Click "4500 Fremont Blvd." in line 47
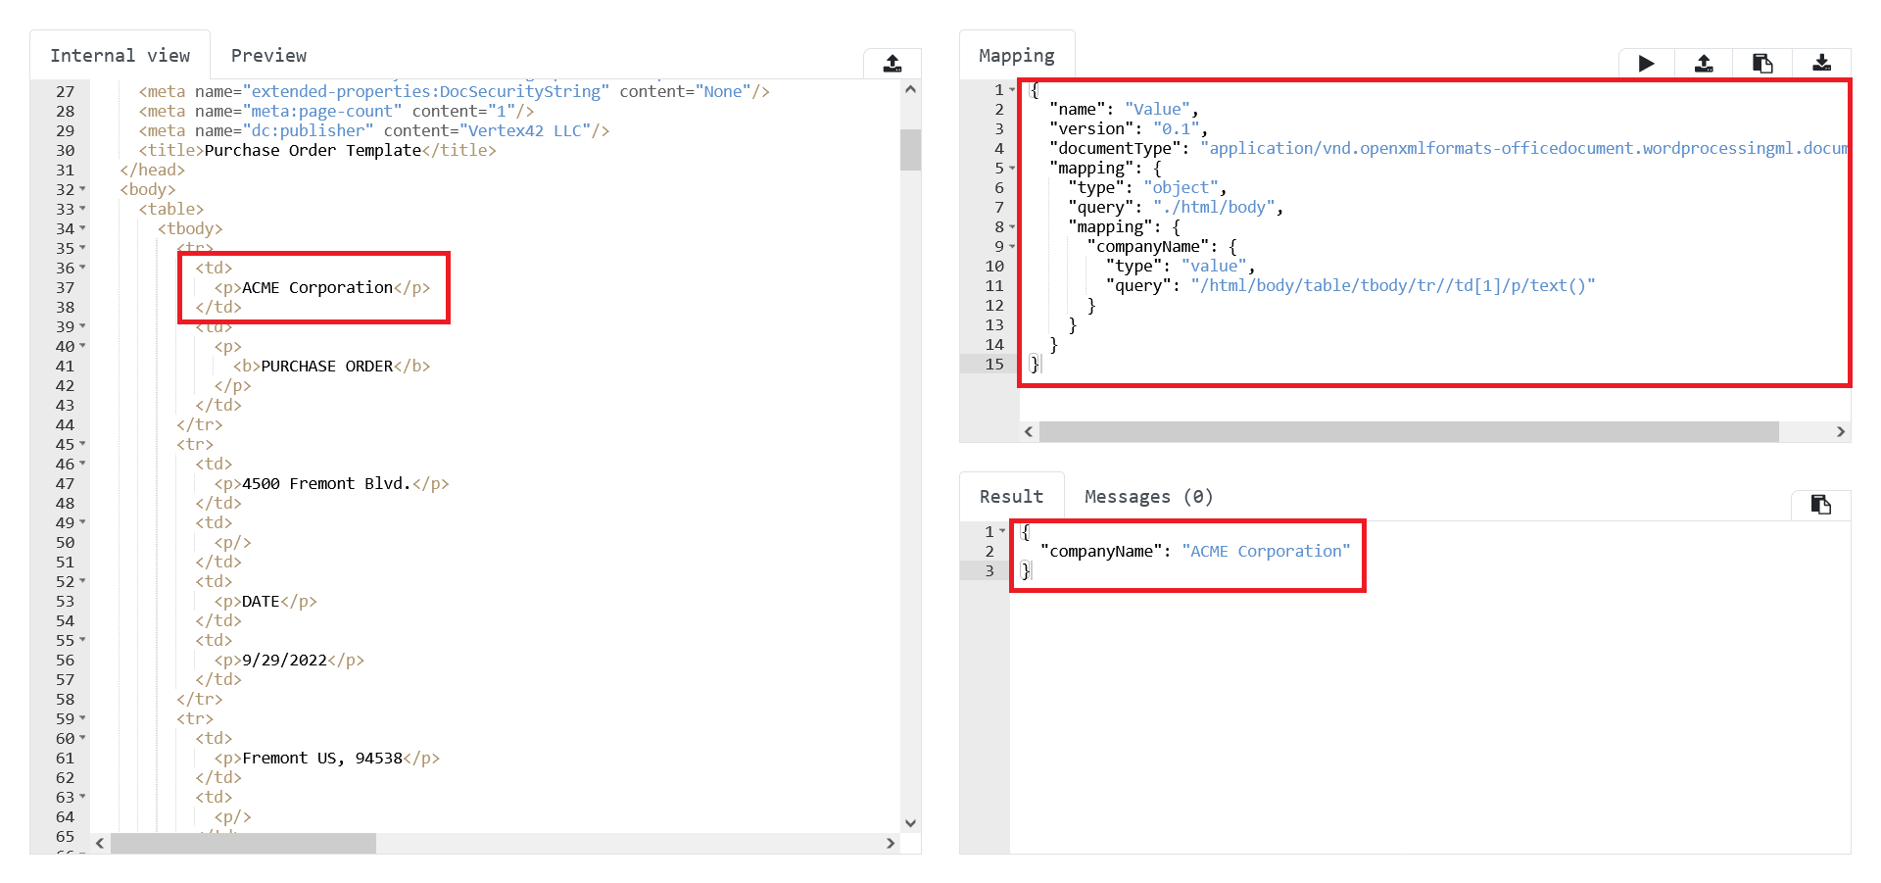Screen dimensions: 1881x883 click(x=327, y=483)
